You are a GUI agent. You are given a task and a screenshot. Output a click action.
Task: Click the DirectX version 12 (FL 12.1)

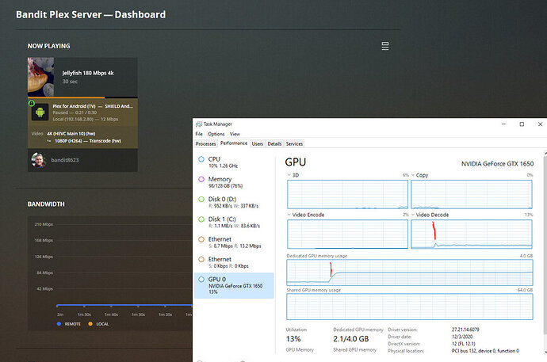pyautogui.click(x=464, y=344)
